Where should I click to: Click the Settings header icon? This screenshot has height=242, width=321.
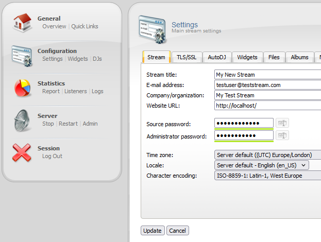tap(152, 29)
